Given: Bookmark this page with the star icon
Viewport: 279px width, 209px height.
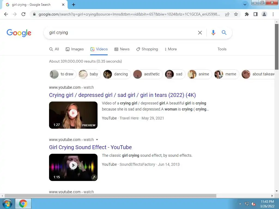Looking at the screenshot, I should coord(236,14).
